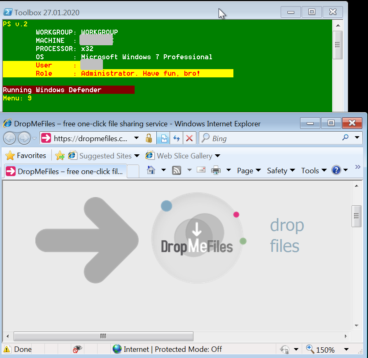This screenshot has height=358, width=368.
Task: Open Suggested Sites link
Action: 100,156
